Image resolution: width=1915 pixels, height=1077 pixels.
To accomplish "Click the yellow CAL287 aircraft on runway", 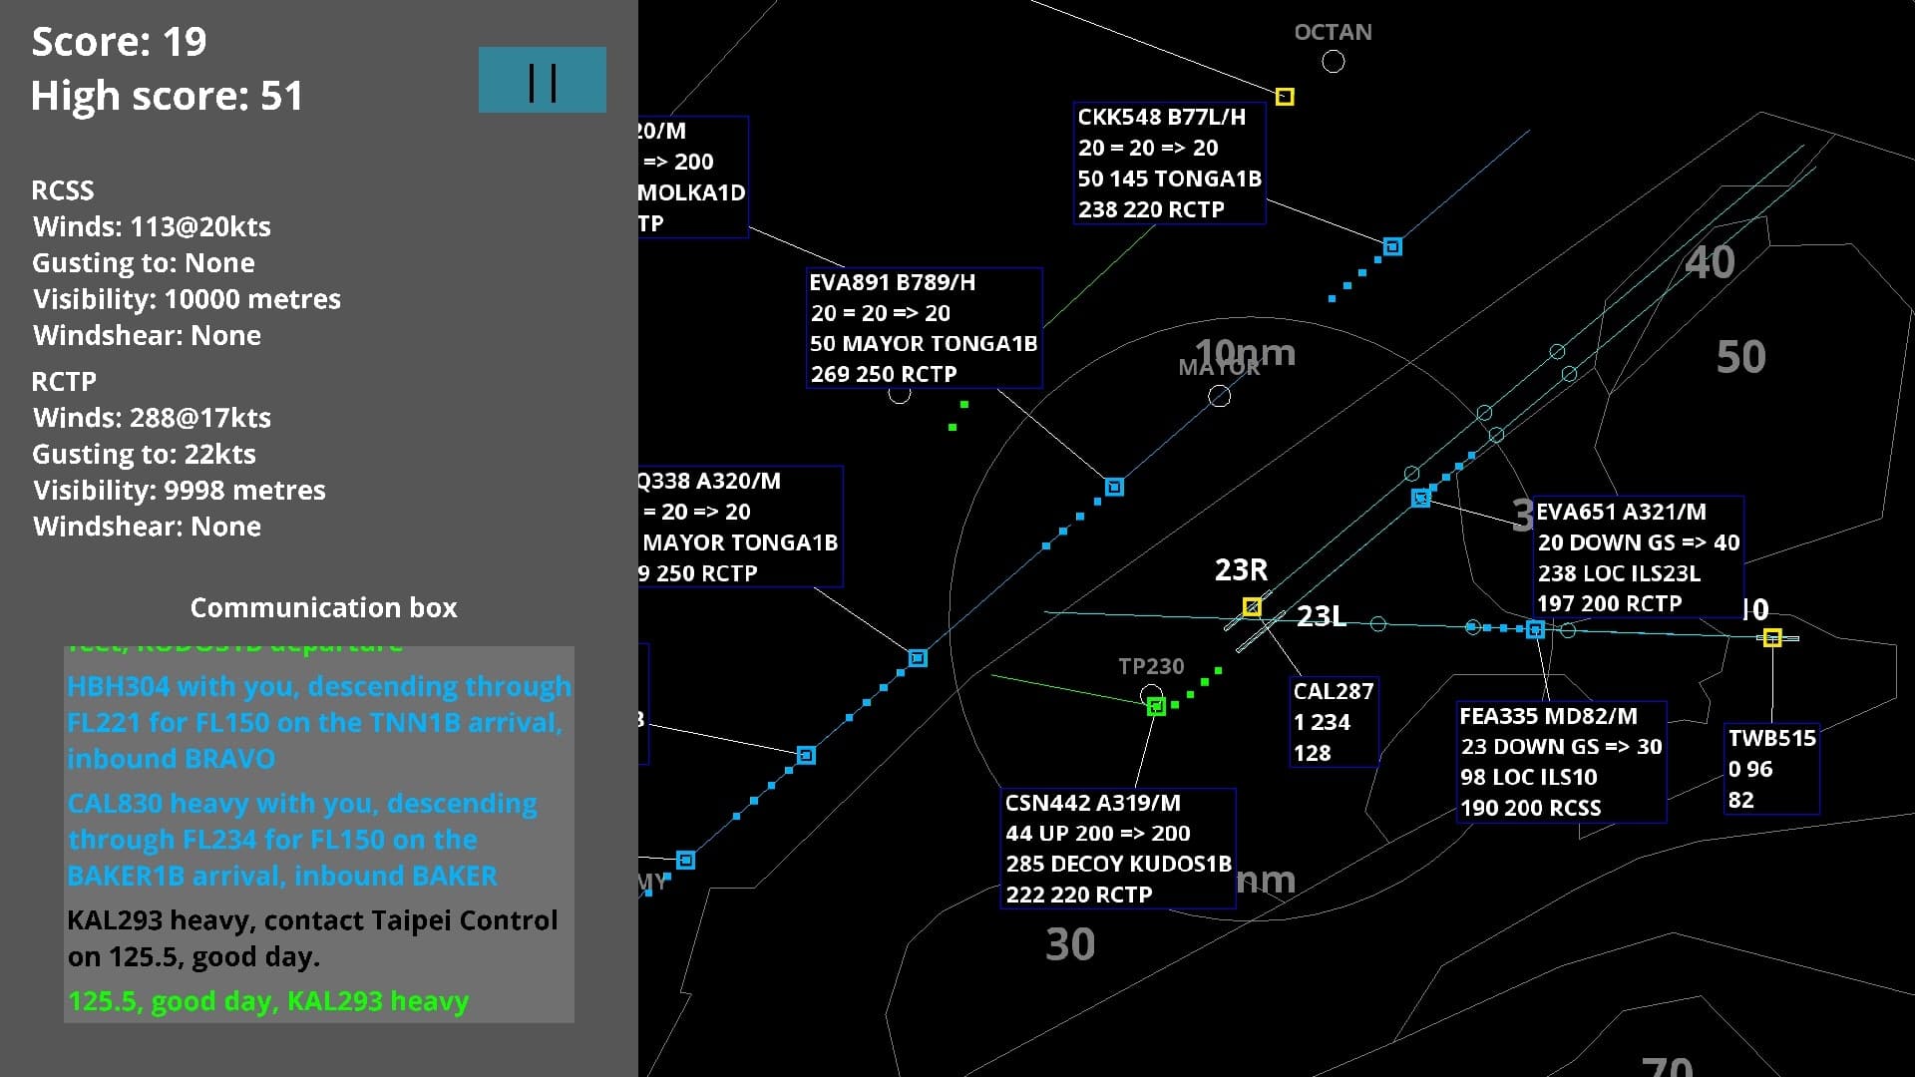I will click(1252, 606).
